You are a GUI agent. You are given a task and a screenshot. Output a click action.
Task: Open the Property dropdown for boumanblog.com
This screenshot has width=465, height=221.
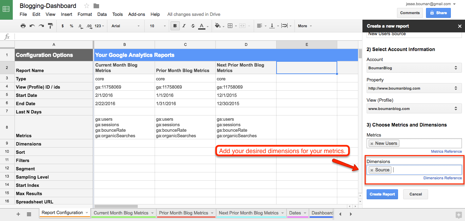(414, 88)
